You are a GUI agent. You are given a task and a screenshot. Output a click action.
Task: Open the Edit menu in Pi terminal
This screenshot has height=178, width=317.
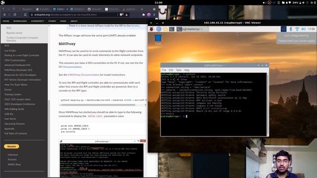coord(171,70)
